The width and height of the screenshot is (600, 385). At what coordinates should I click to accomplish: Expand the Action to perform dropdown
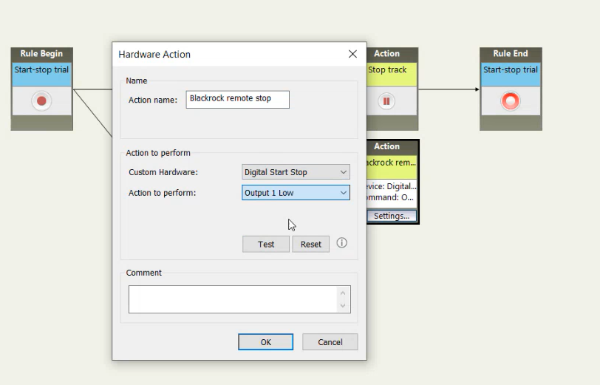[296, 193]
